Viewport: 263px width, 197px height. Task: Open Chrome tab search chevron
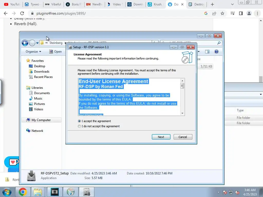(232, 4)
